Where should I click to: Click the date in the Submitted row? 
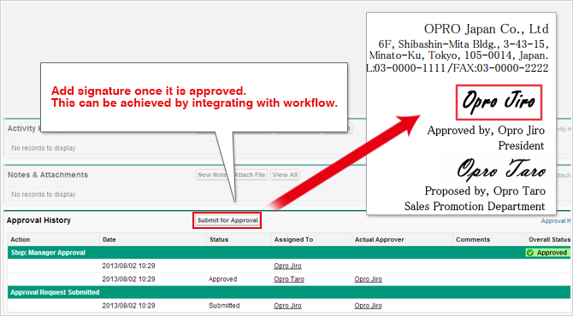pyautogui.click(x=128, y=306)
